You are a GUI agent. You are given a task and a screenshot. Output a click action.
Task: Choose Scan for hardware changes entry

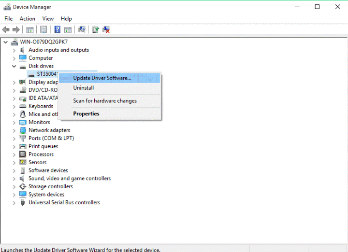tap(110, 101)
